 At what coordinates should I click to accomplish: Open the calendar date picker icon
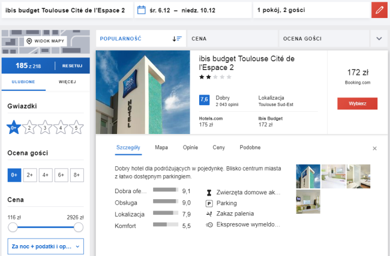pyautogui.click(x=141, y=10)
